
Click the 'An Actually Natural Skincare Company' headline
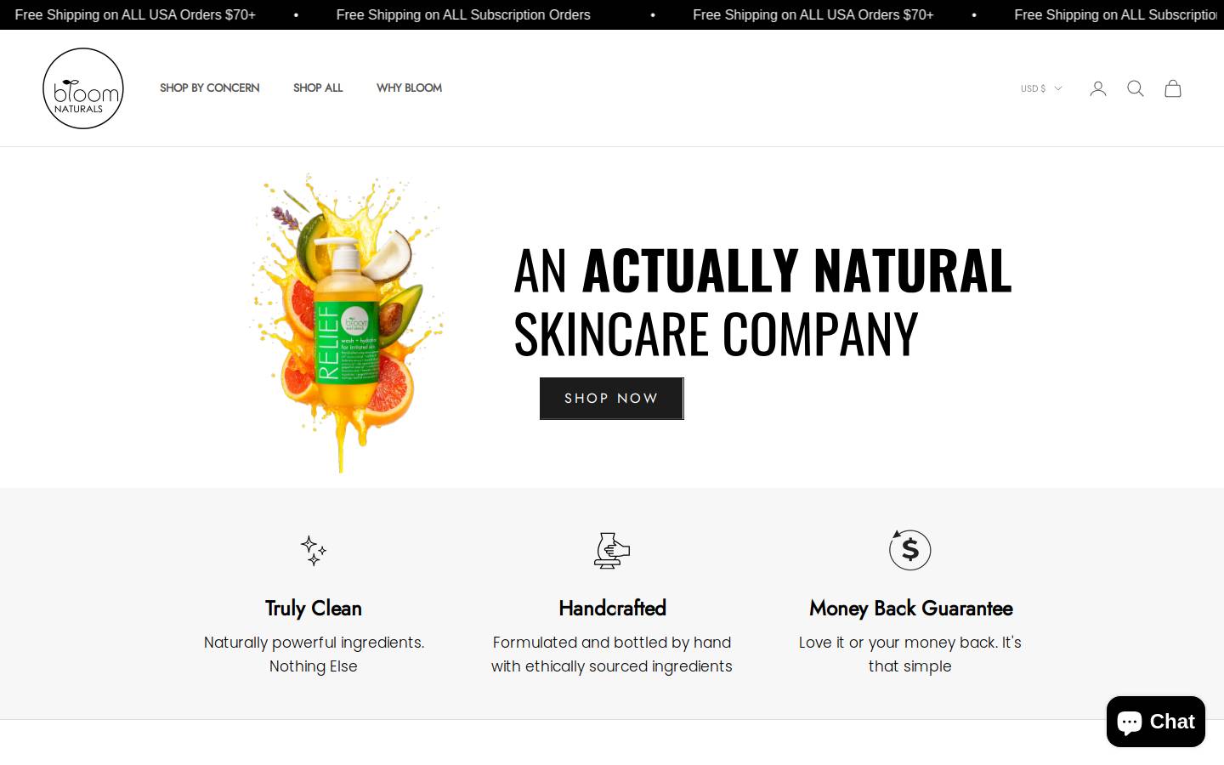tap(762, 301)
